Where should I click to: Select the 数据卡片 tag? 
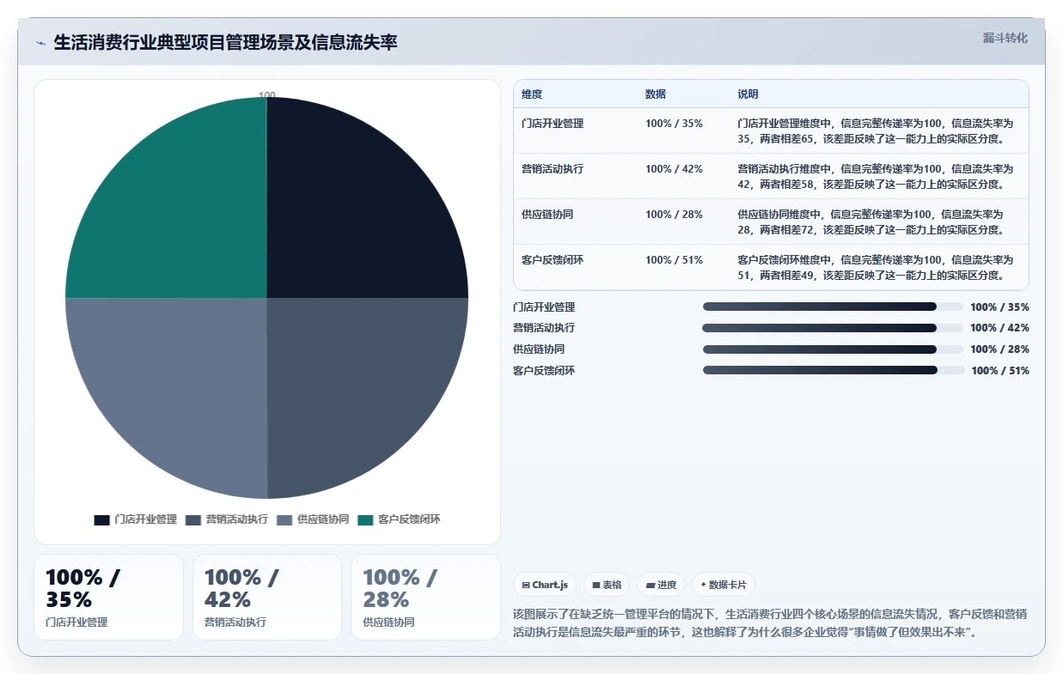point(724,585)
